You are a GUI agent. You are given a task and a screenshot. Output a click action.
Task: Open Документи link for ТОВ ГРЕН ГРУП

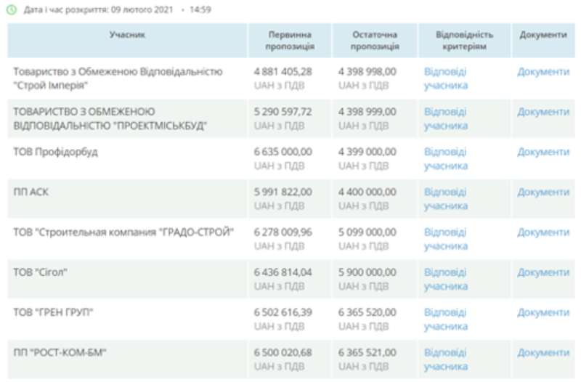point(543,312)
